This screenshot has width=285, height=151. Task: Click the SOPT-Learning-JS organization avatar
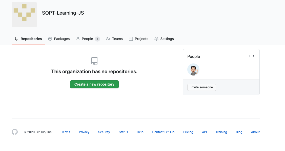point(24,15)
